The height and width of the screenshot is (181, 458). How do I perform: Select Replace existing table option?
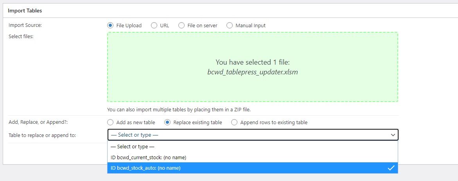click(x=167, y=122)
